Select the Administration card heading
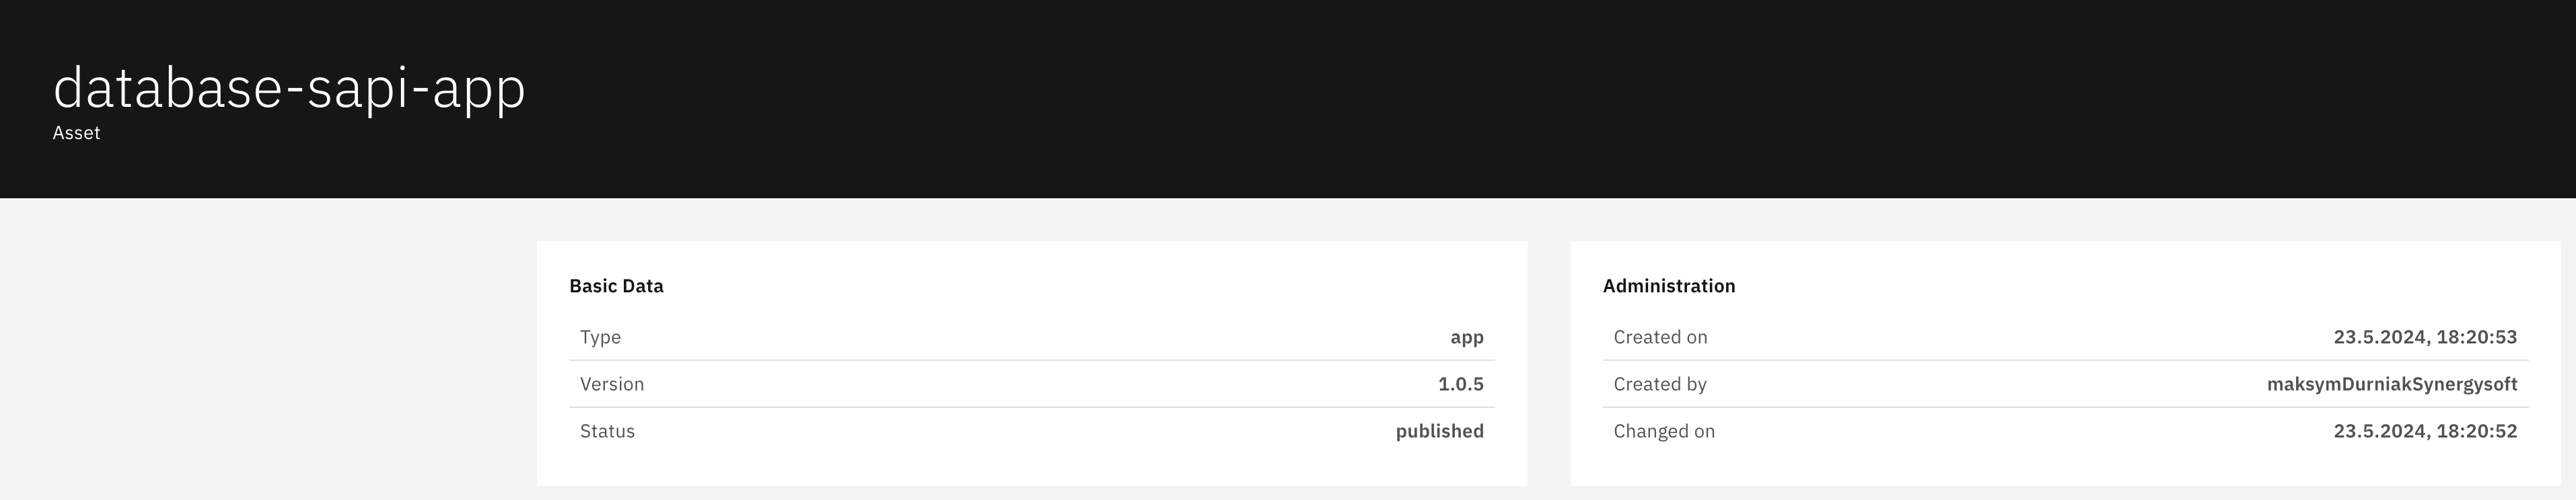Screen dimensions: 2576x500 1668,286
